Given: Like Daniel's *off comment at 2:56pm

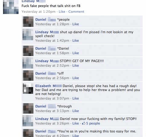Looking at the screenshot, I should 76,78.
